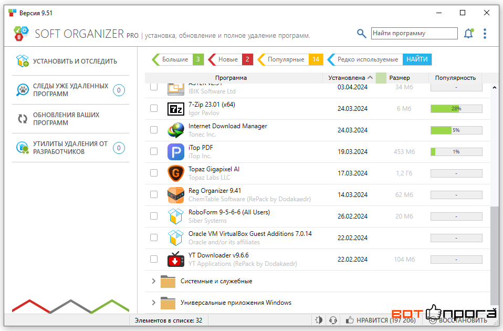Click the headset support icon in status bar
This screenshot has height=331, width=503.
coord(333,320)
